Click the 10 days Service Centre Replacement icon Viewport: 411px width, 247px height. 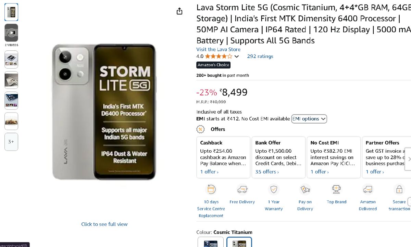point(211,189)
